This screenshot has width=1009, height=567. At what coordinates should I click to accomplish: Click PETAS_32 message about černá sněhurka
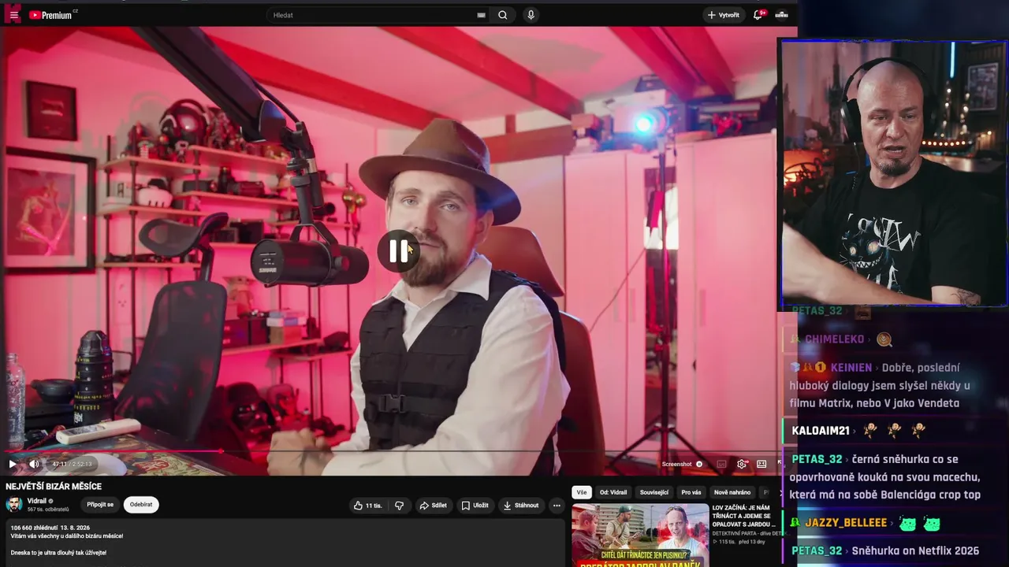pos(886,477)
